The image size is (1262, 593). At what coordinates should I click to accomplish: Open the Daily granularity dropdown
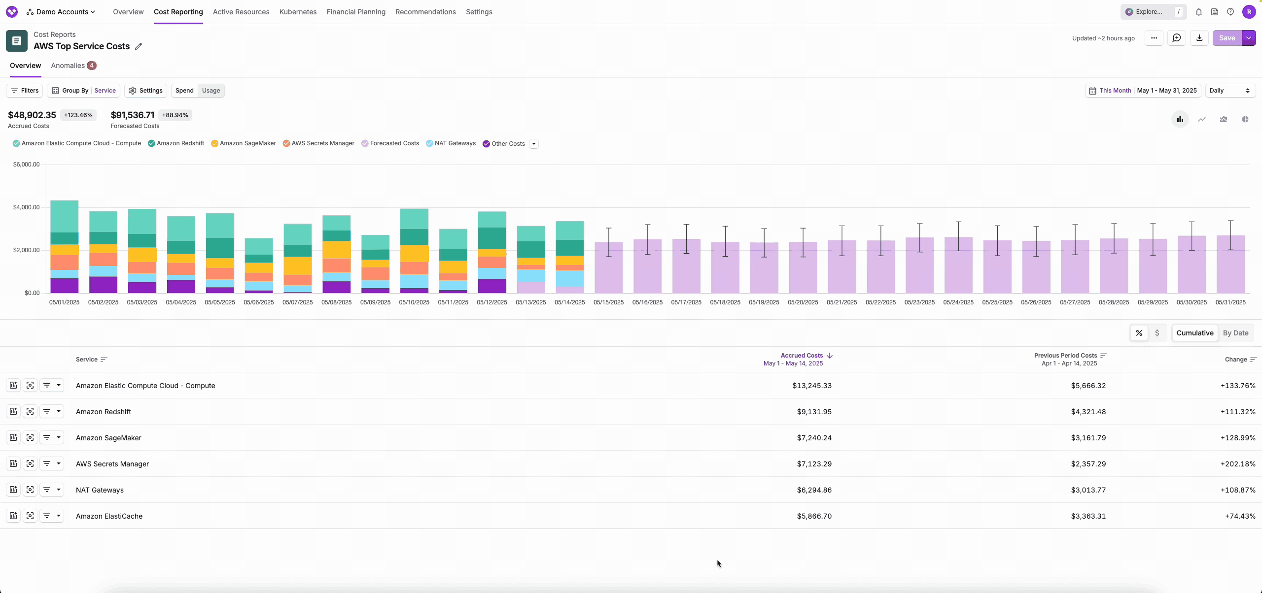click(1230, 91)
